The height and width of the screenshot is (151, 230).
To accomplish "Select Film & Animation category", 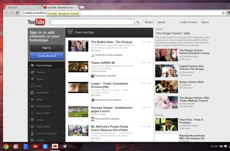I will pyautogui.click(x=46, y=106).
